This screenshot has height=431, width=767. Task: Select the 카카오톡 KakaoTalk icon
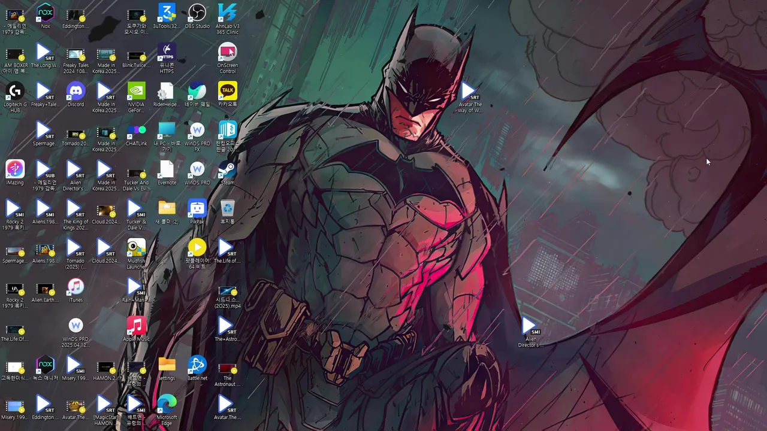coord(228,91)
